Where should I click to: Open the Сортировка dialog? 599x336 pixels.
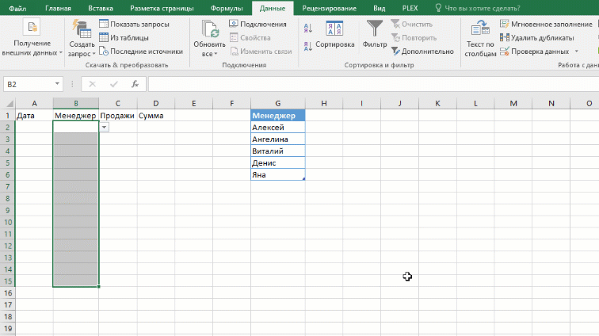coord(334,35)
